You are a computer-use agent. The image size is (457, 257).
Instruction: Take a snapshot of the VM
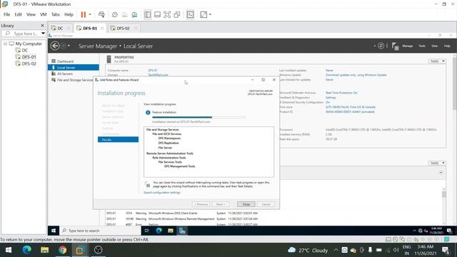tap(115, 14)
